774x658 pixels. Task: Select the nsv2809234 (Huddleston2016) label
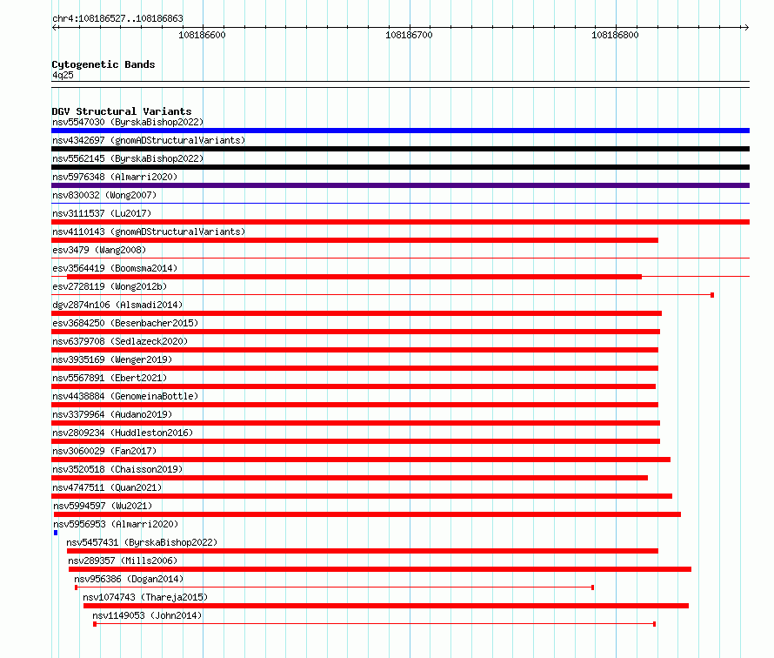[123, 433]
